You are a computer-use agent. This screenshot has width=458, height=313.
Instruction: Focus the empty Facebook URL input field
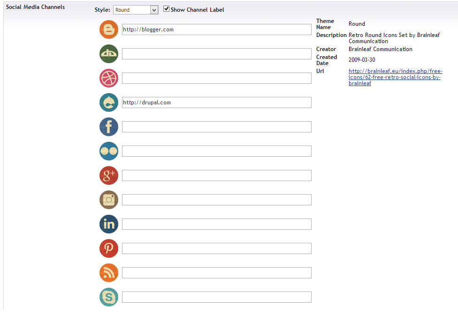(x=216, y=127)
